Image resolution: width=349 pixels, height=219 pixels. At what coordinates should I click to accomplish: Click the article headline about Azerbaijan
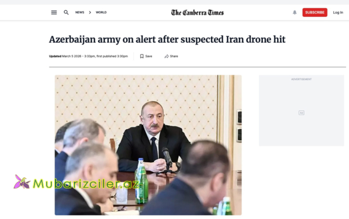167,39
